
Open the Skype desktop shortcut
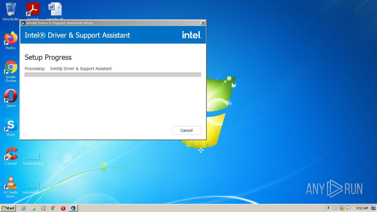pos(11,127)
